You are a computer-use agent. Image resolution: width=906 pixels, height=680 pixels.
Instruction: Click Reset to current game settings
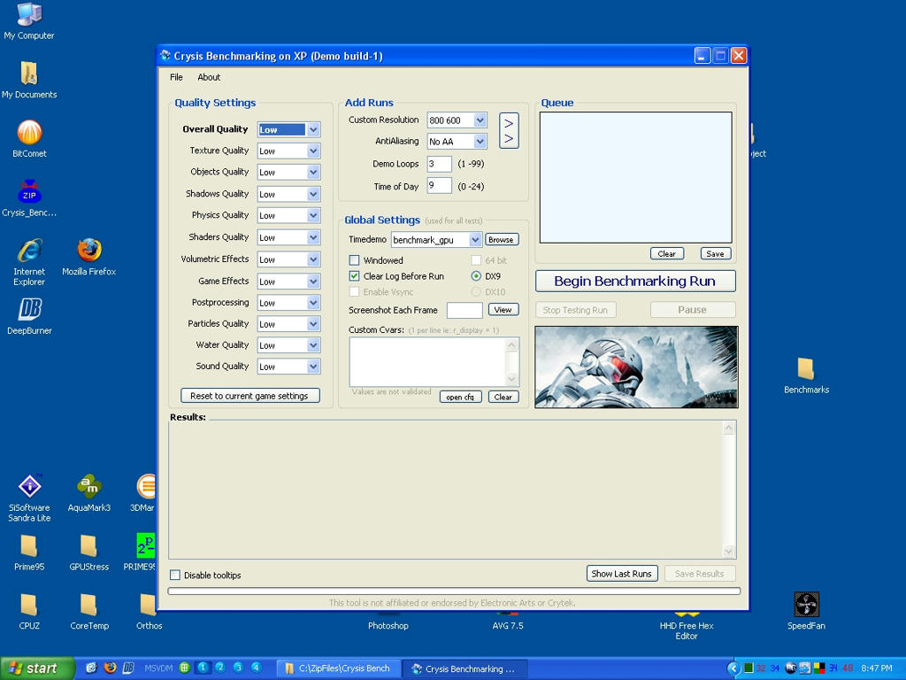pyautogui.click(x=250, y=396)
